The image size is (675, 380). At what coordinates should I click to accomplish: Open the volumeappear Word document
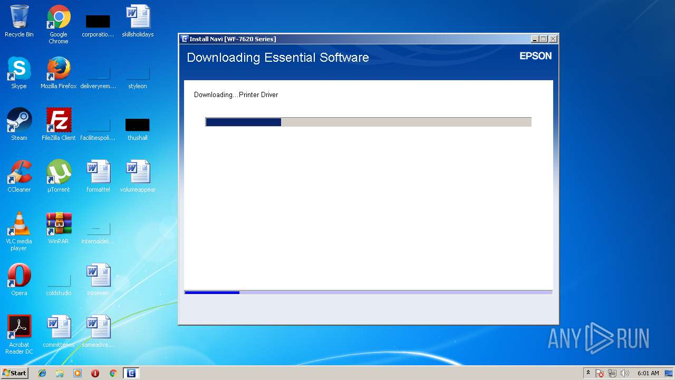pos(138,176)
